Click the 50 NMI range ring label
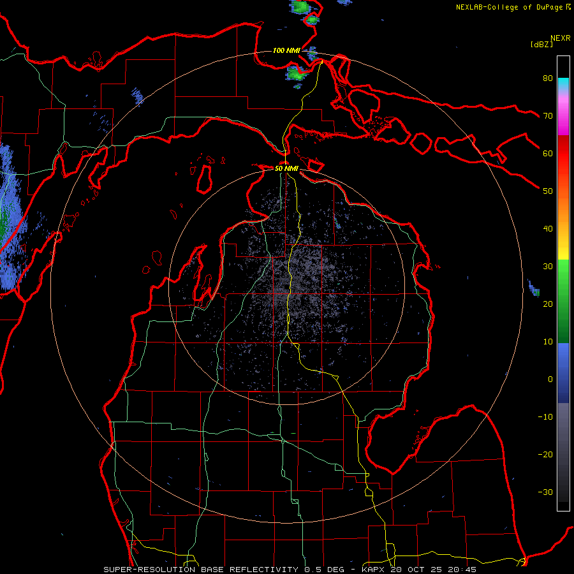 tap(286, 168)
